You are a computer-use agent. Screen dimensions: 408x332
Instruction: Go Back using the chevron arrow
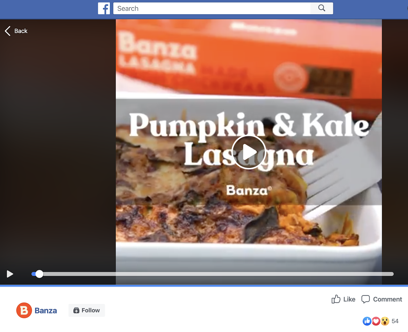pyautogui.click(x=8, y=31)
